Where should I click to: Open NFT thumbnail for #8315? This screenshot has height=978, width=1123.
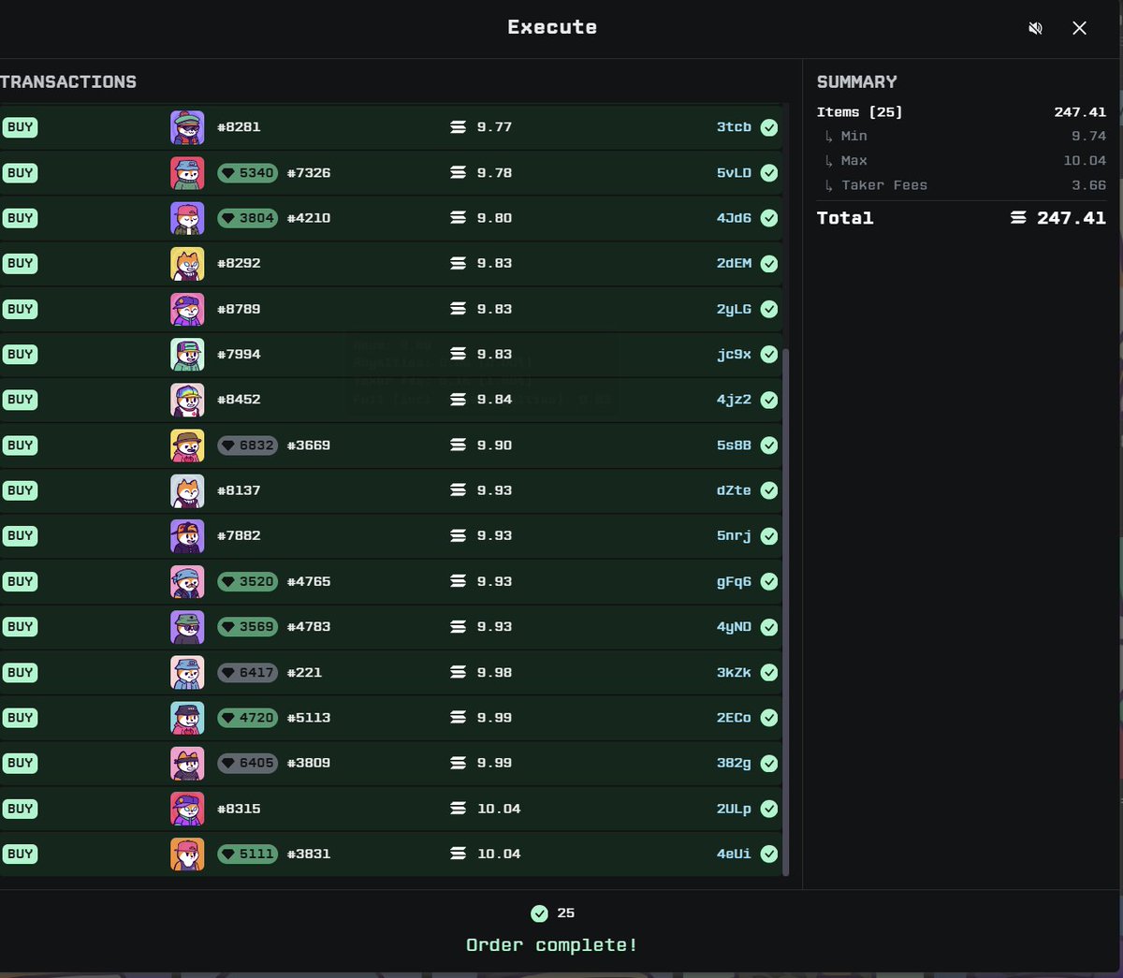click(x=187, y=809)
